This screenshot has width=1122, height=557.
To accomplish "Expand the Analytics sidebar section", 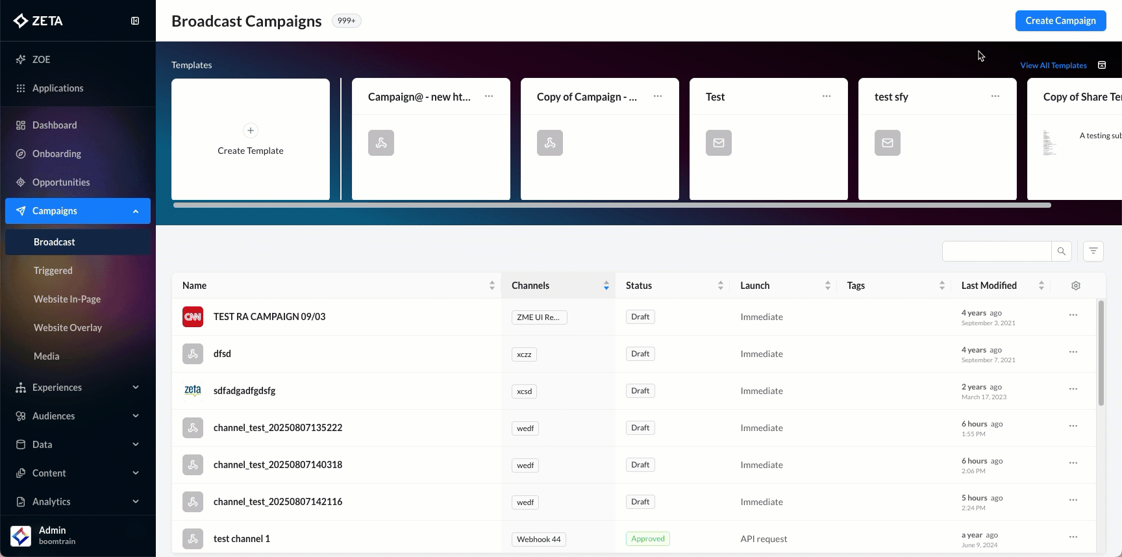I will coord(136,502).
